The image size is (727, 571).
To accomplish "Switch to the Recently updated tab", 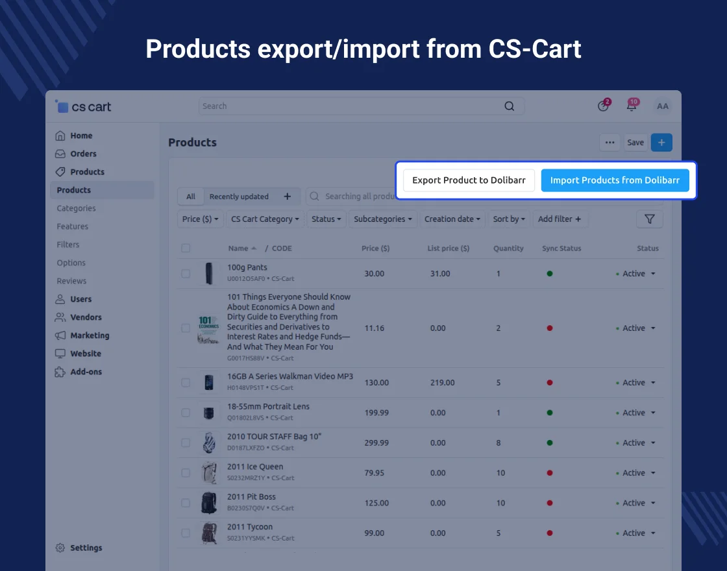I will pos(239,197).
